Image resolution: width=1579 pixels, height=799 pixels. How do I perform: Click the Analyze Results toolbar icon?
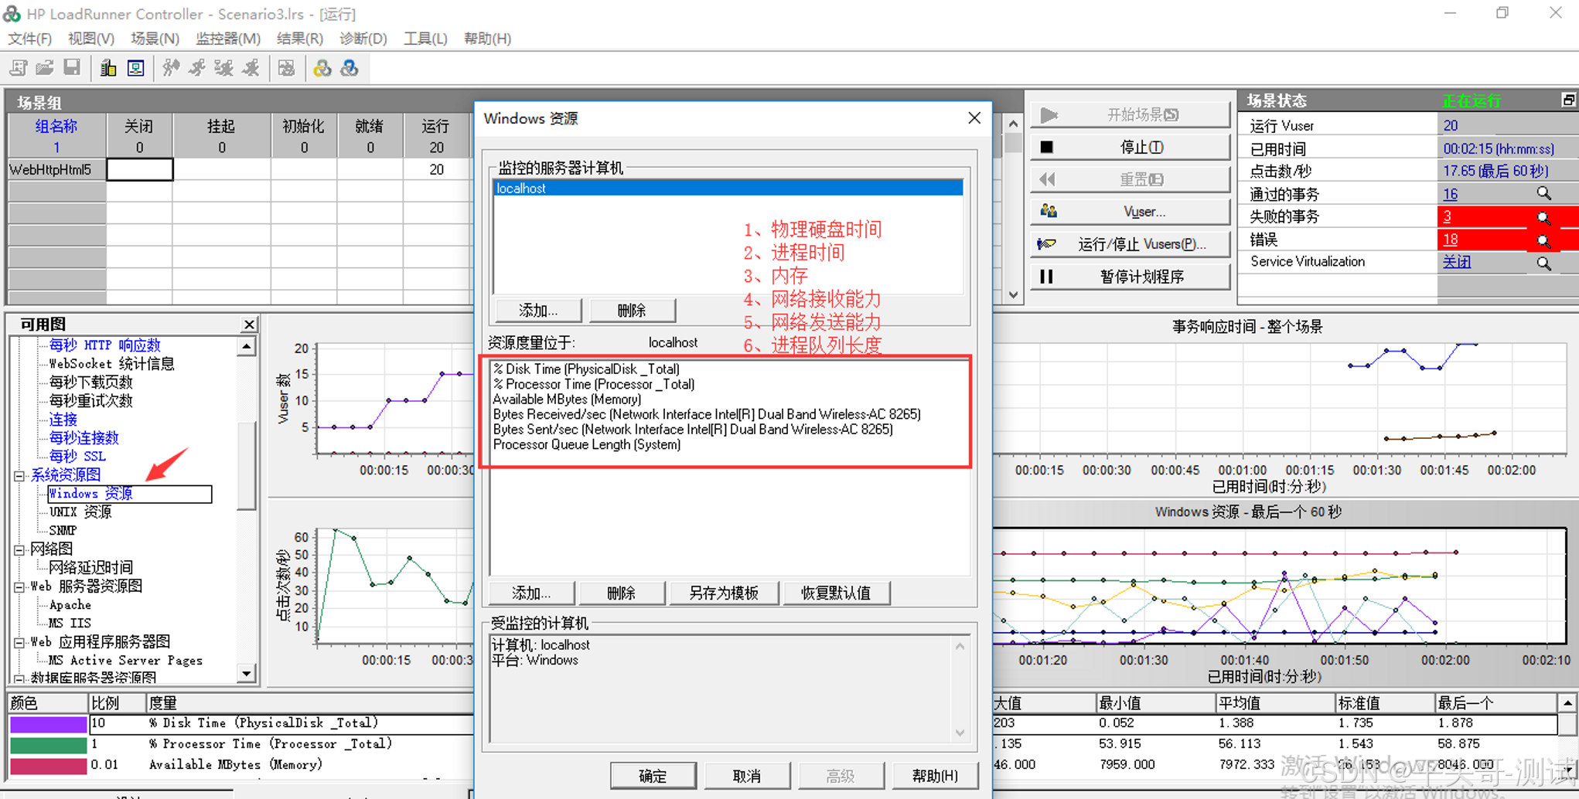pos(286,69)
